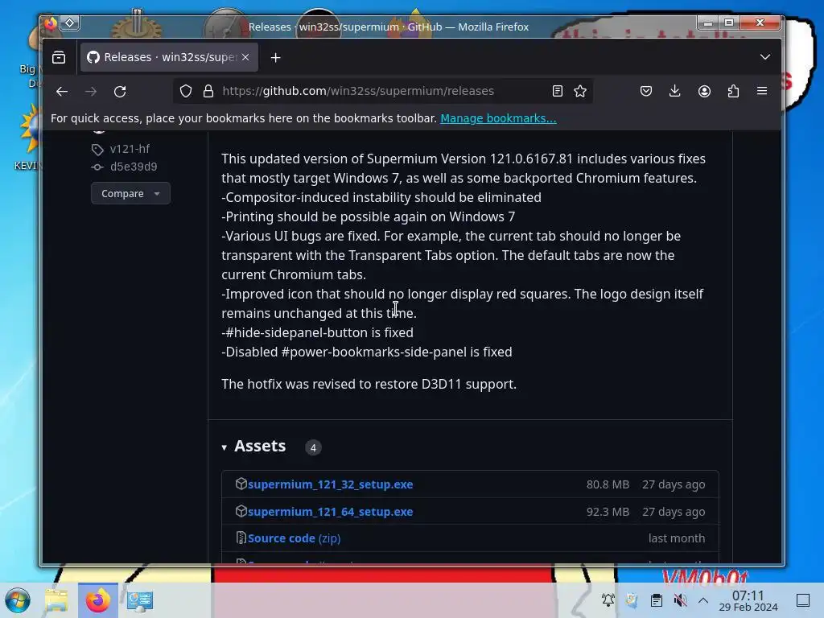The width and height of the screenshot is (824, 618).
Task: Download Source code (zip)
Action: pos(294,538)
